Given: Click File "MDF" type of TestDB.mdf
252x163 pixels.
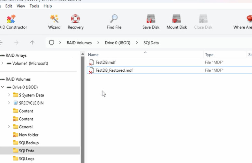Looking at the screenshot, I should [x=214, y=62].
